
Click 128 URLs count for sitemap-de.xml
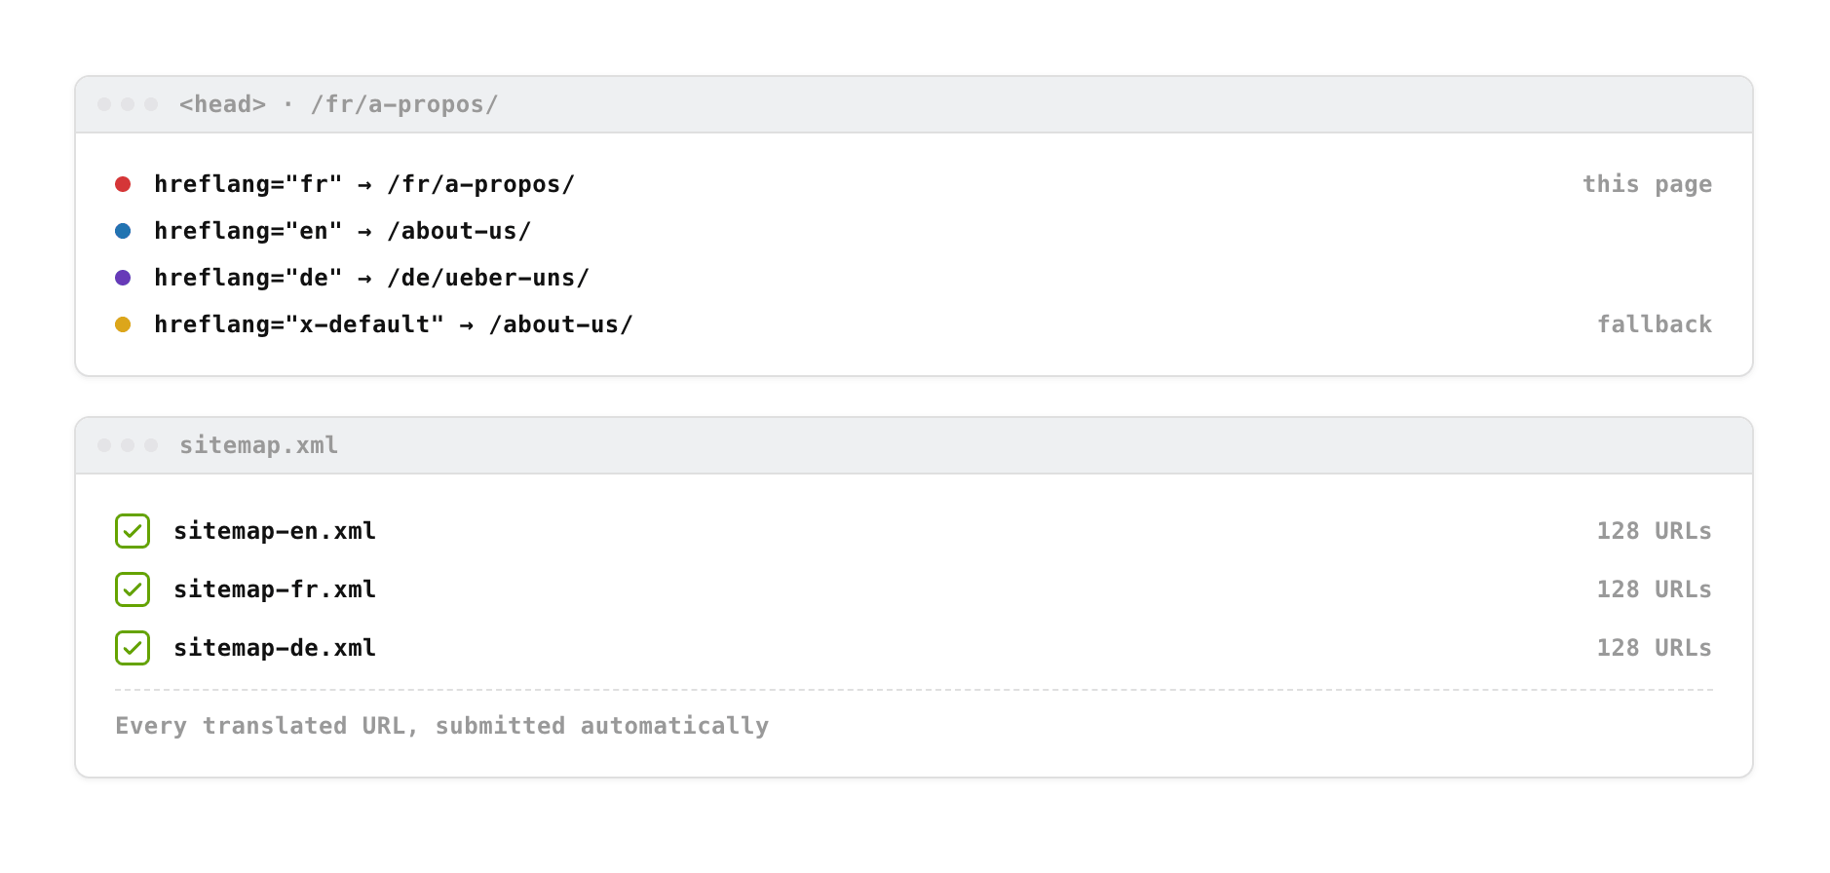click(x=1654, y=648)
